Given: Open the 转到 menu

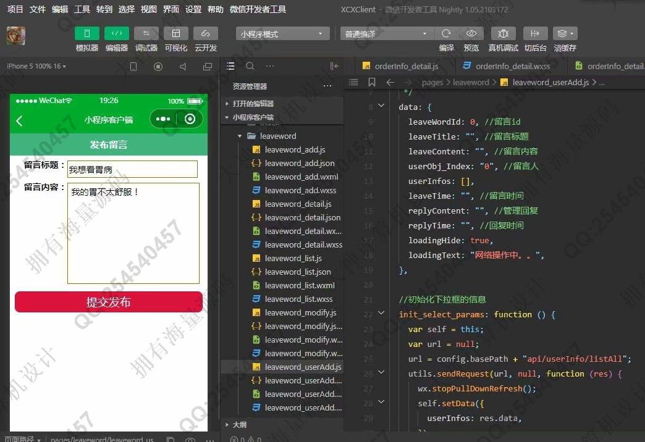Looking at the screenshot, I should [104, 9].
